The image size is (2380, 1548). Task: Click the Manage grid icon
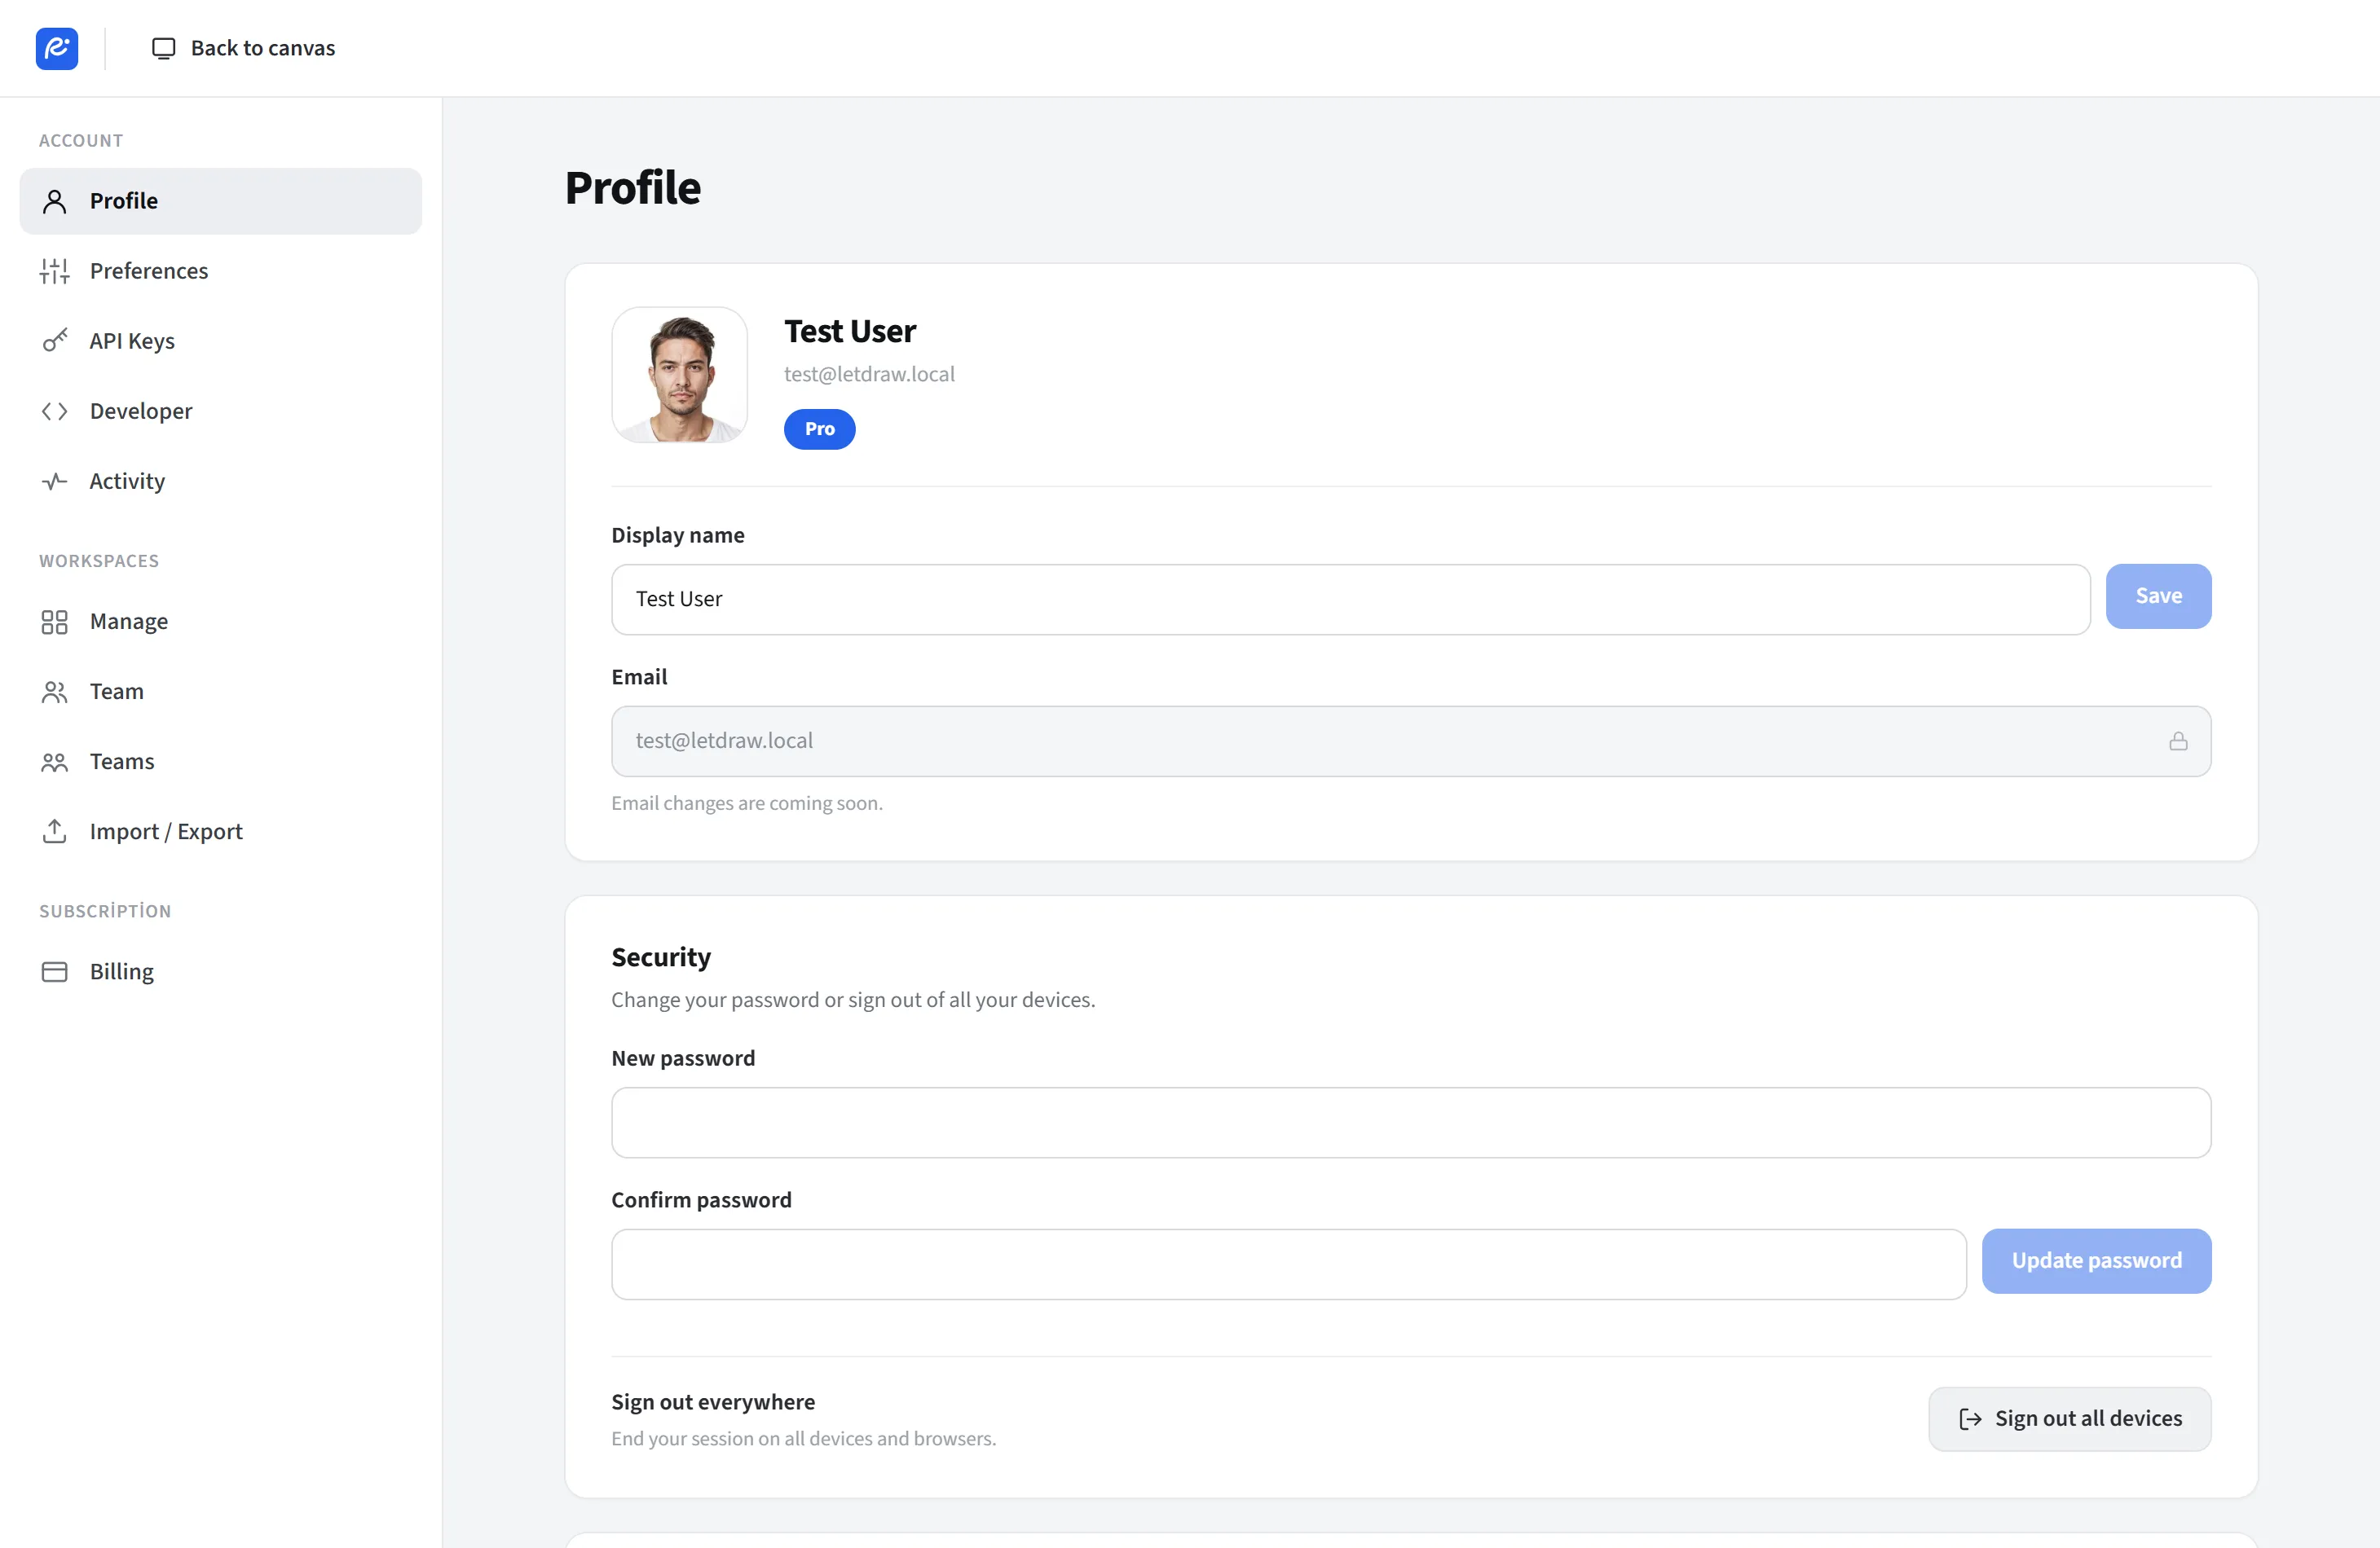[x=54, y=622]
